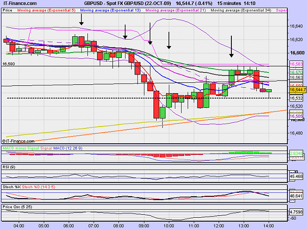Click the 09:00 time axis label

pyautogui.click(x=144, y=226)
